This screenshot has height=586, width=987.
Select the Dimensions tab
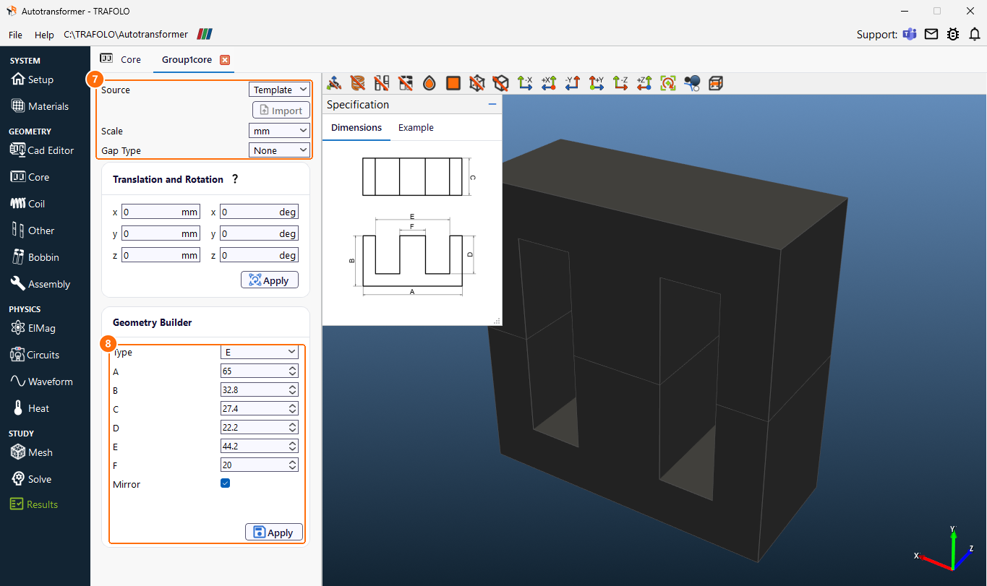coord(356,127)
